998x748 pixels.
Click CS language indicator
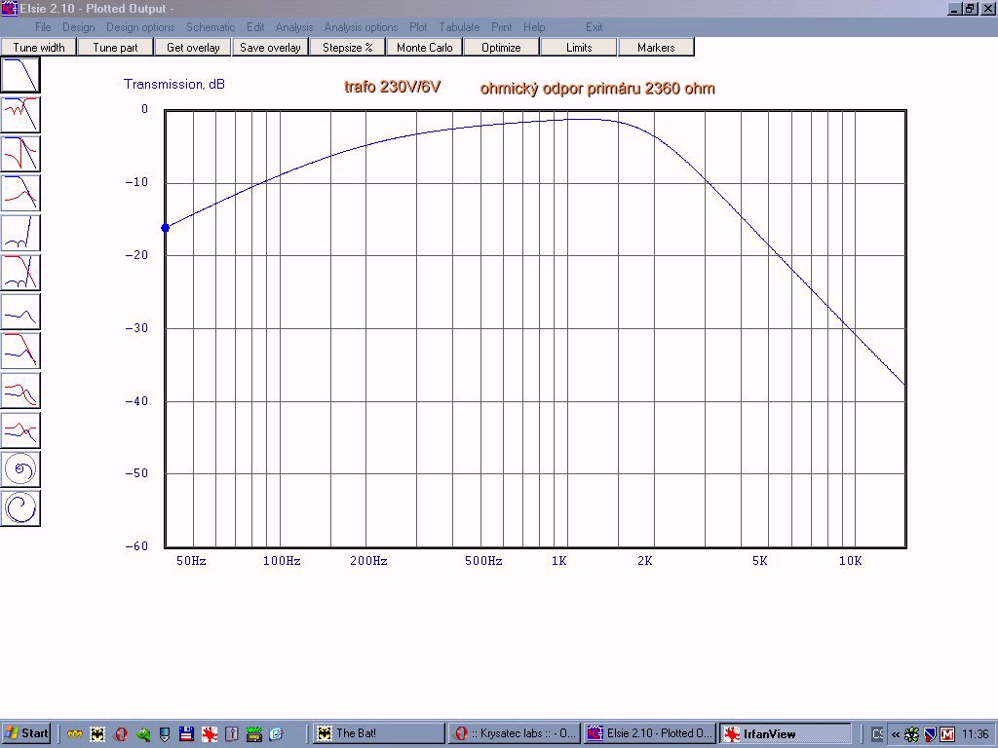coord(877,734)
